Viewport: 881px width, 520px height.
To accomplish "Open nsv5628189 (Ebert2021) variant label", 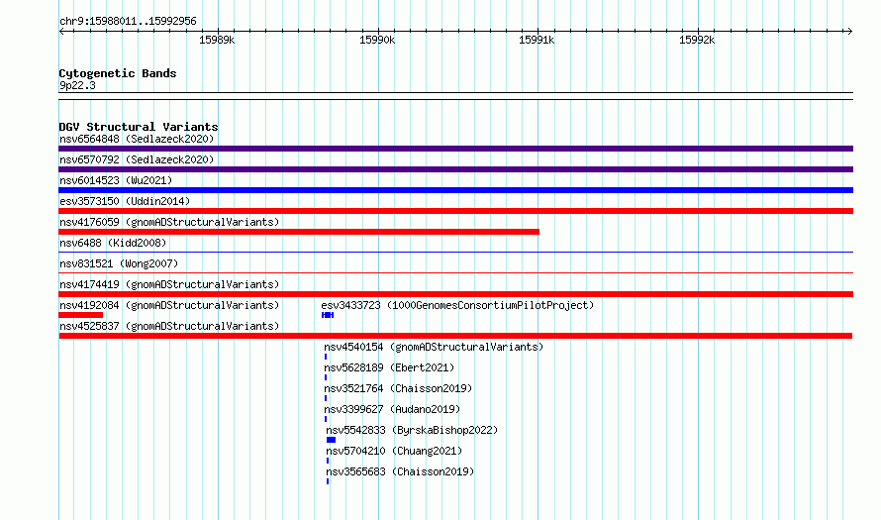I will pos(389,367).
